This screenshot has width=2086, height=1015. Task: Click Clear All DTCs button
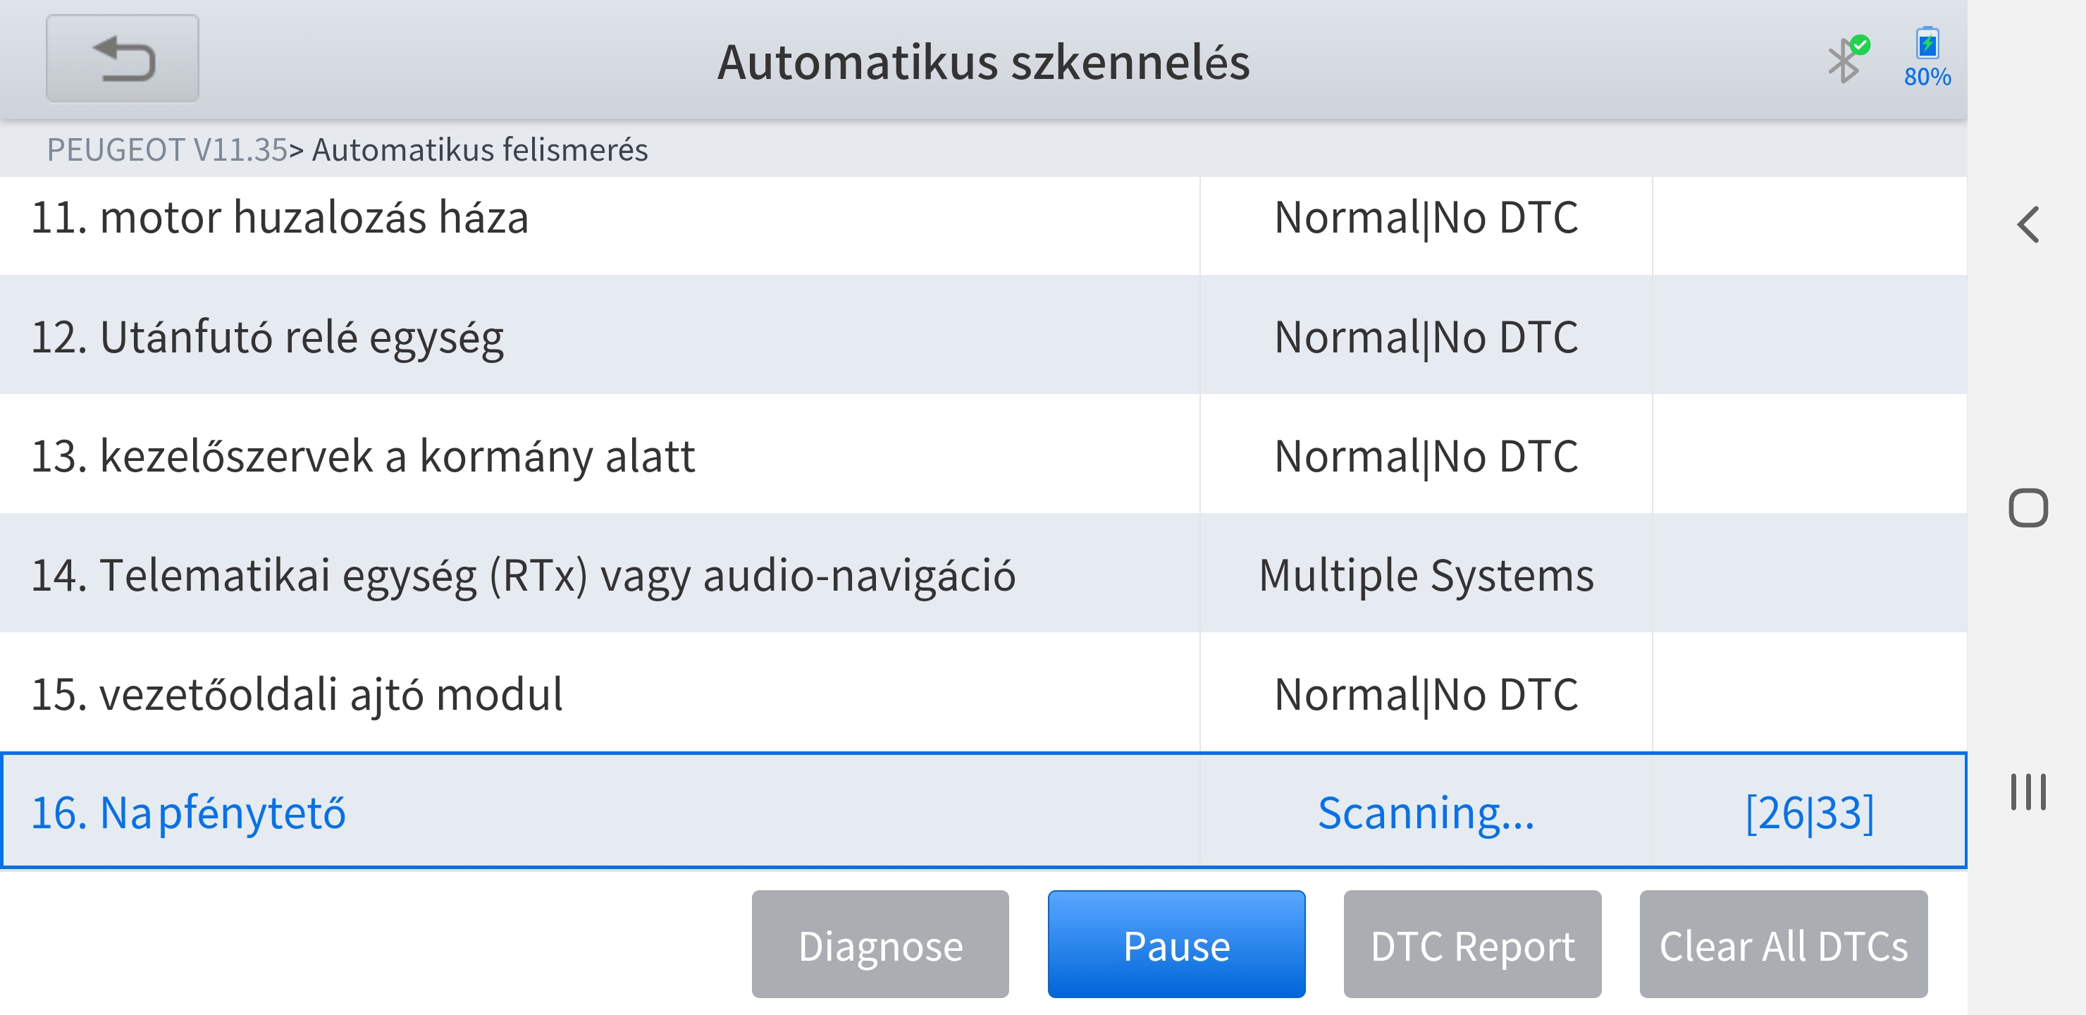[1783, 945]
